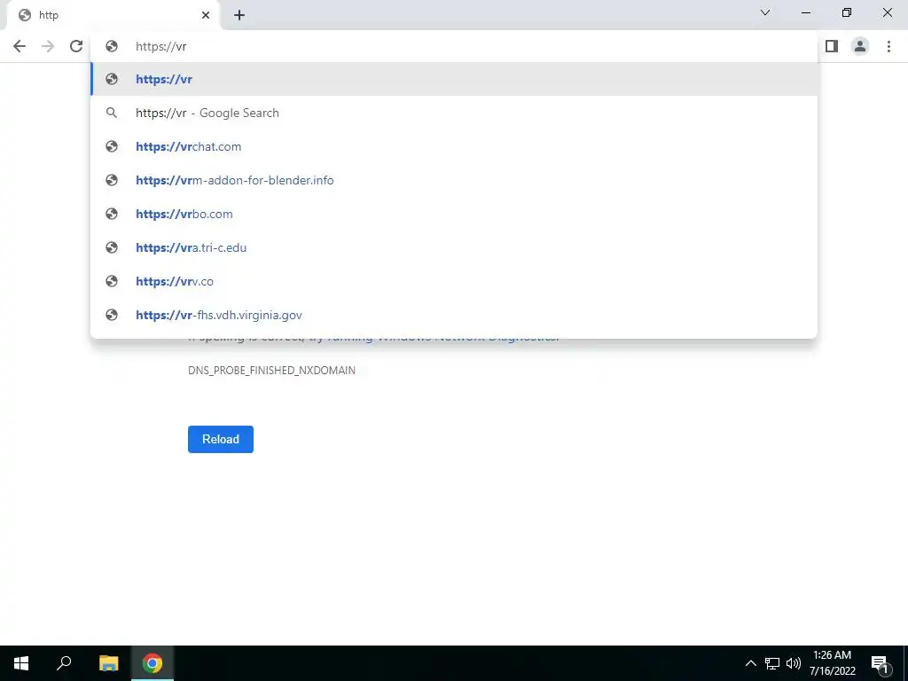Click the DNS_PROBE_FINISHED_NXDOMAIN error text
The image size is (908, 681).
click(x=271, y=370)
